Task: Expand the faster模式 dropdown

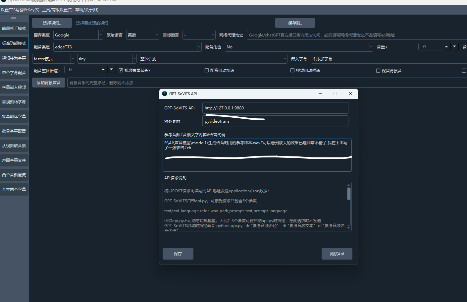Action: pos(54,59)
